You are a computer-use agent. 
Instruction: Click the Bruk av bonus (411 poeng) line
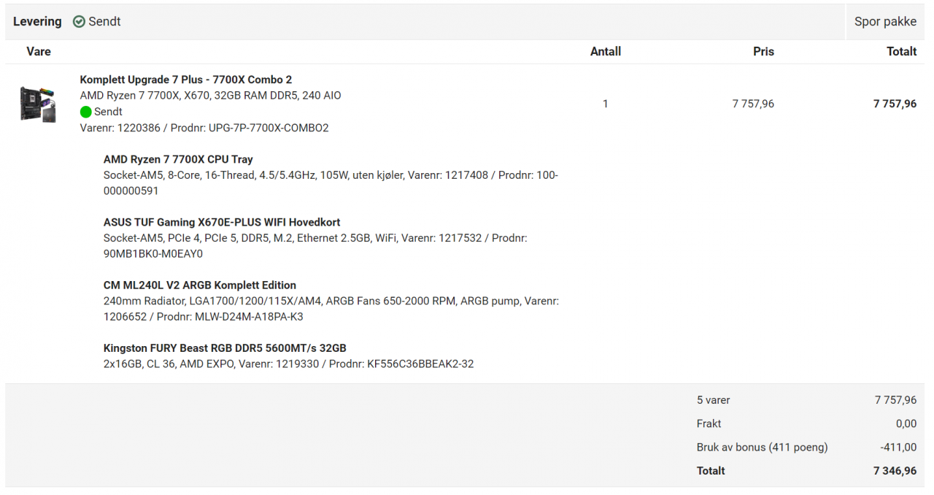(x=762, y=447)
